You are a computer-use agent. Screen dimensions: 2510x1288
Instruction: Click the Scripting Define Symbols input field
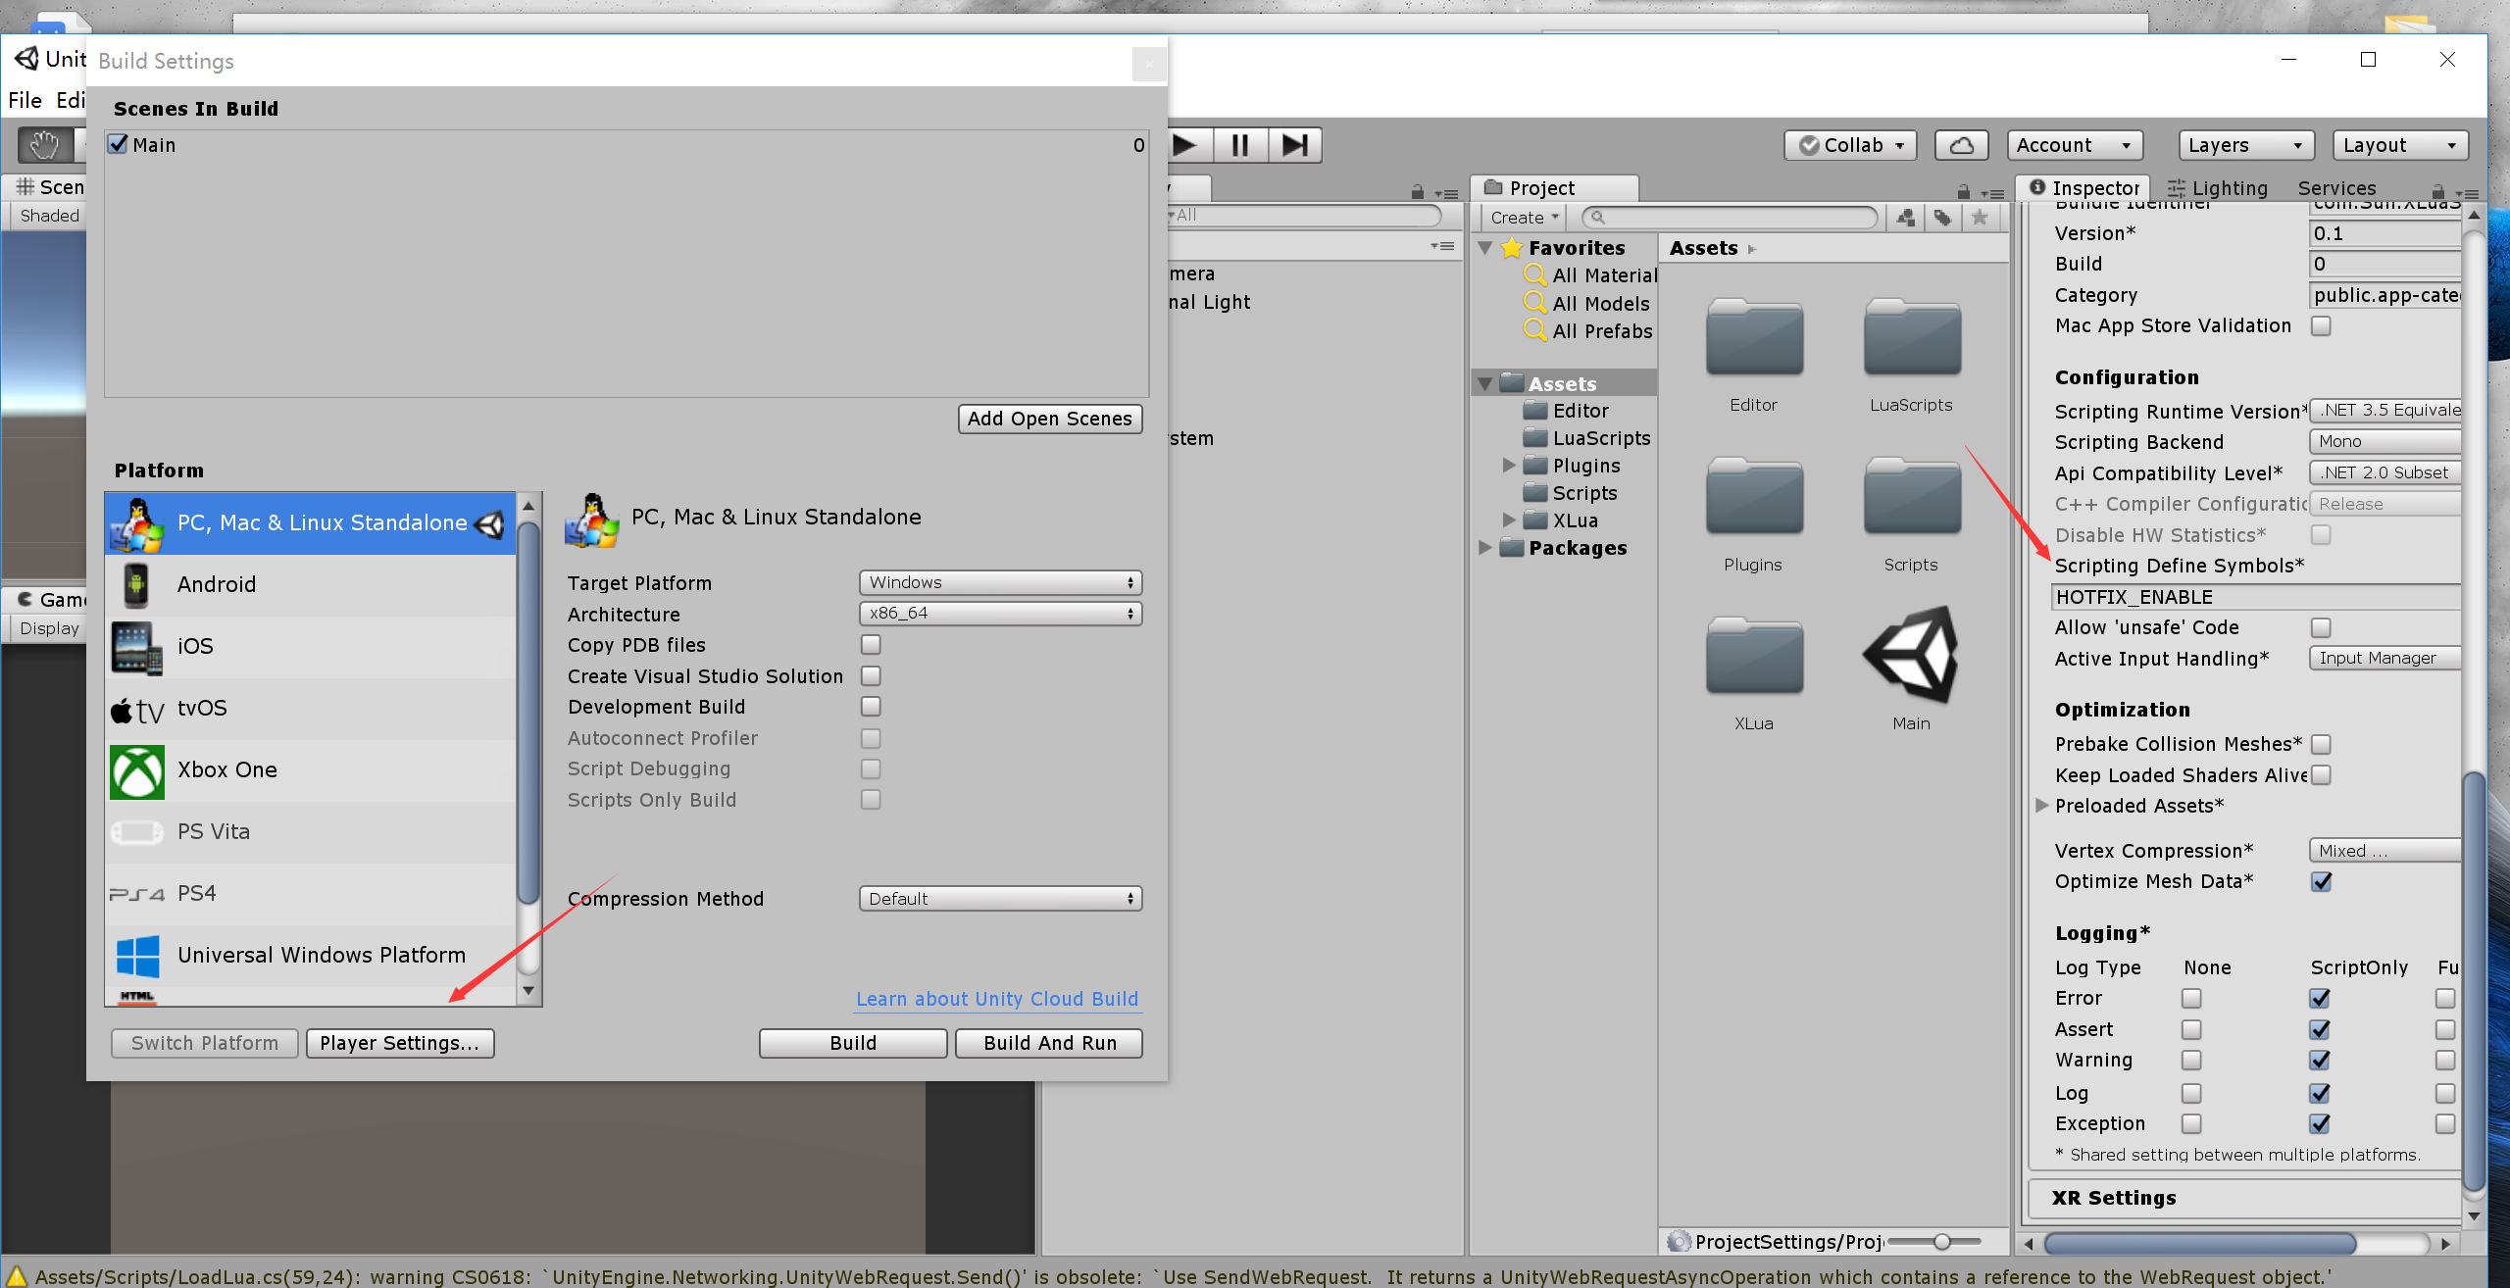point(2254,596)
